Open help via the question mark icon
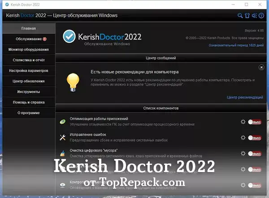The width and height of the screenshot is (269, 198). [261, 16]
